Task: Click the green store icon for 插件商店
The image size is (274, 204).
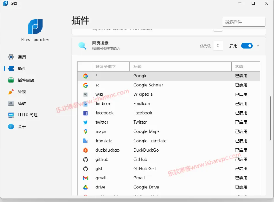Action: (11, 80)
